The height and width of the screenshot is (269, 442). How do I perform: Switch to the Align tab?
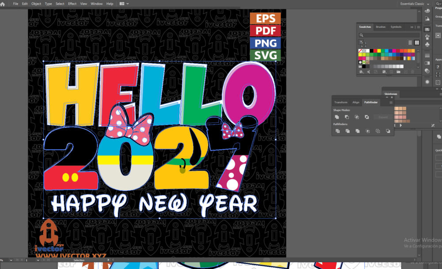click(356, 102)
